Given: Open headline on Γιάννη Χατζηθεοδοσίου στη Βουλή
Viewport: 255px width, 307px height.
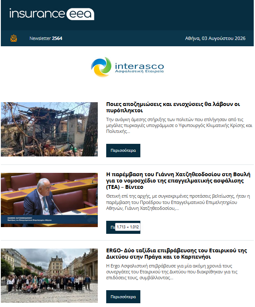Looking at the screenshot, I should [178, 180].
